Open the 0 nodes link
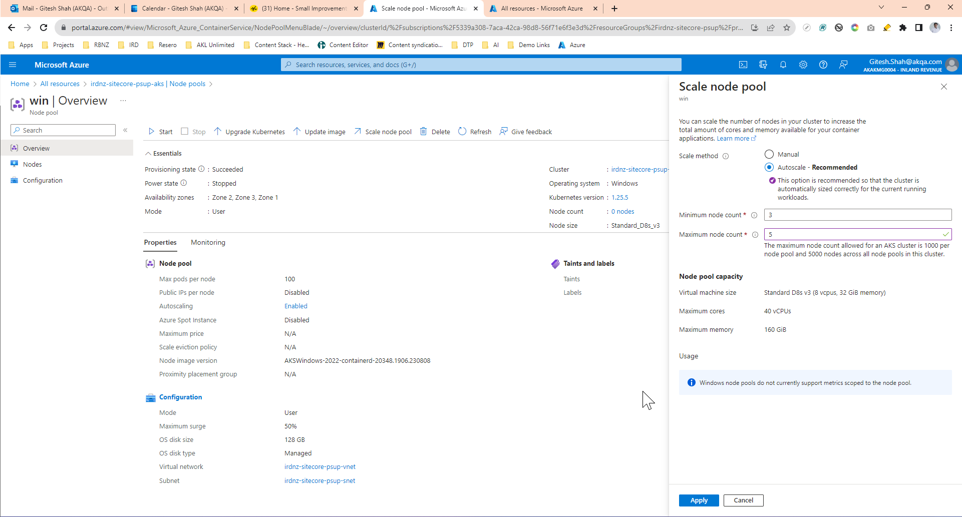Screen dimensions: 962x517 (x=622, y=212)
